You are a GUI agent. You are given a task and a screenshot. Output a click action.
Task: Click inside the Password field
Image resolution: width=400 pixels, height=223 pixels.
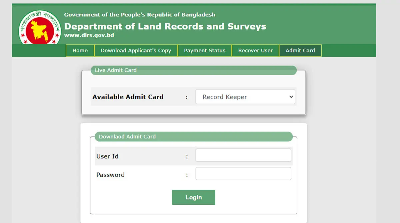tap(243, 173)
